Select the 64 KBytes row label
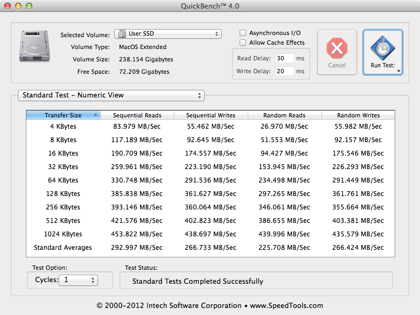 click(x=63, y=180)
